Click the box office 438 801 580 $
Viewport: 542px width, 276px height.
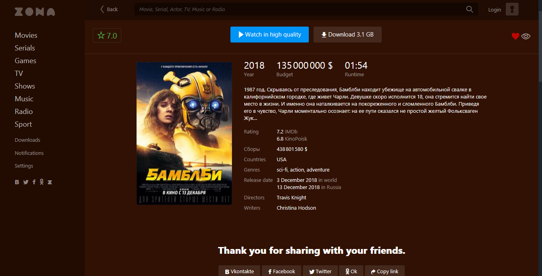point(292,149)
